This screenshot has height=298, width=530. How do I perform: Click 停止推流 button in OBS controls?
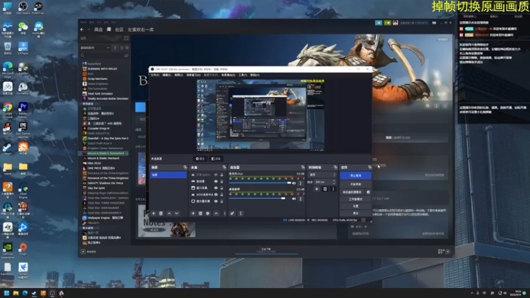point(356,175)
